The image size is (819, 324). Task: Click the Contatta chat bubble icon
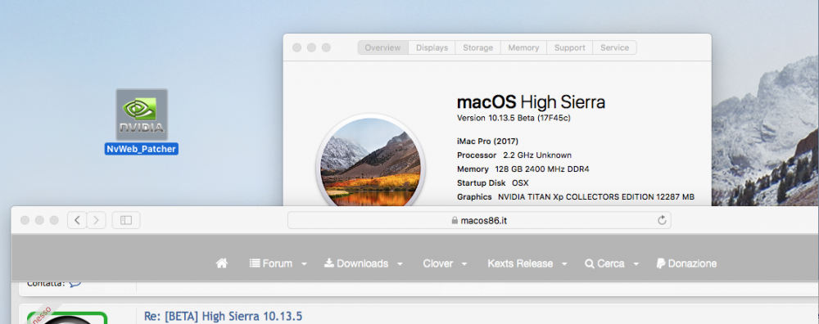[x=75, y=283]
